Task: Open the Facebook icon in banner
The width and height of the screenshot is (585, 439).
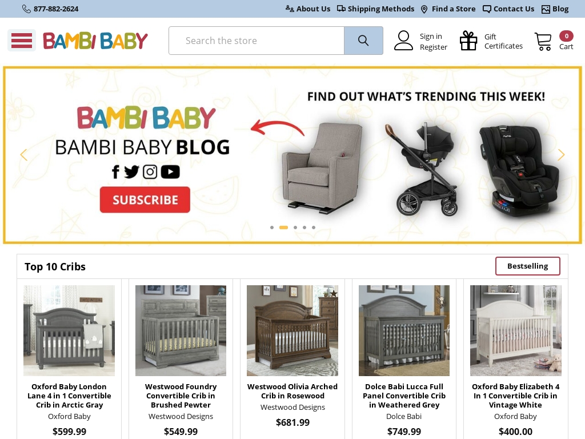Action: [x=115, y=171]
